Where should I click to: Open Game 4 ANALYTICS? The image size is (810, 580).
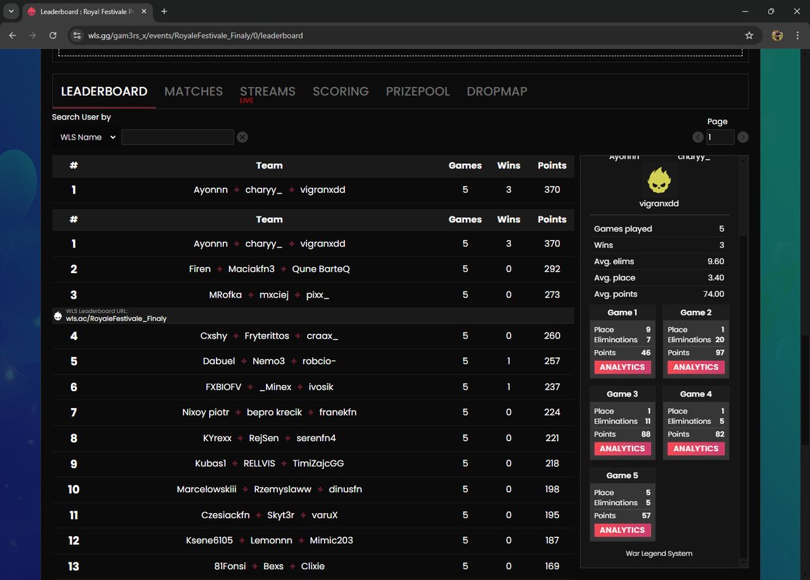pyautogui.click(x=696, y=448)
